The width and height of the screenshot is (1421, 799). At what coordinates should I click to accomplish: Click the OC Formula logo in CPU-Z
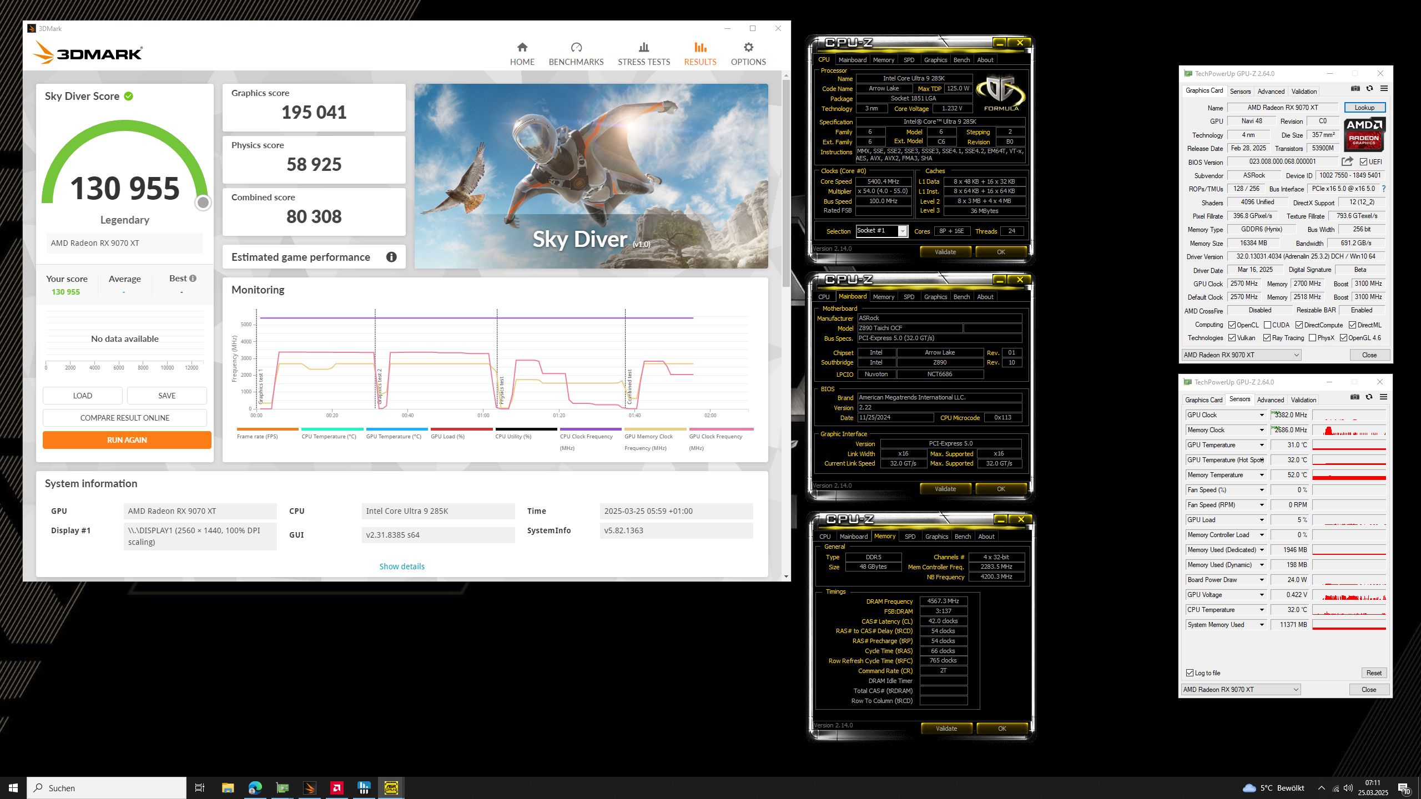[x=1001, y=93]
